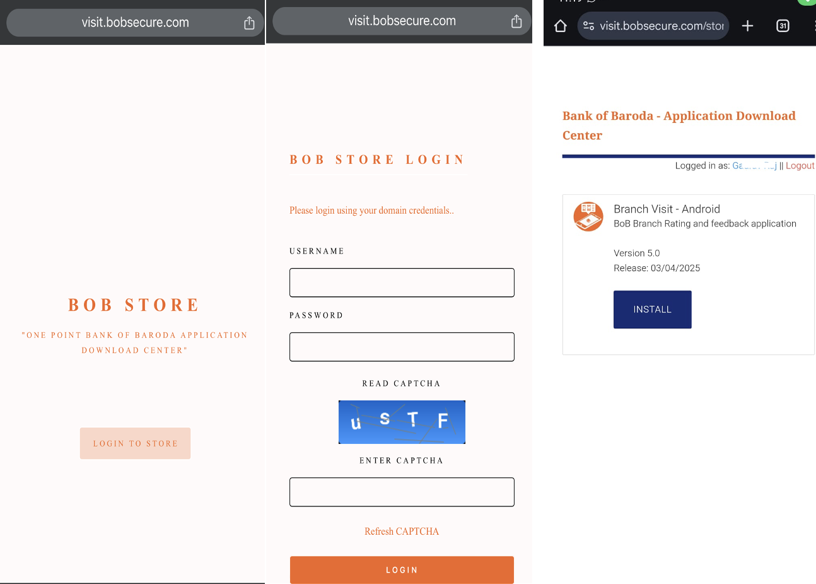
Task: Click the Logout link
Action: 800,165
